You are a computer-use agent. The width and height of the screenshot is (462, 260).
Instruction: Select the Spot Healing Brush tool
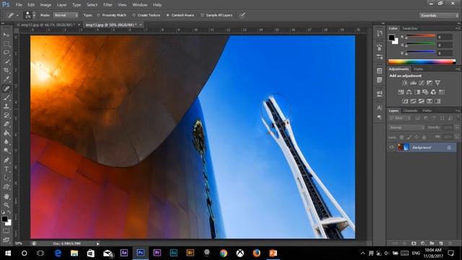tap(6, 88)
